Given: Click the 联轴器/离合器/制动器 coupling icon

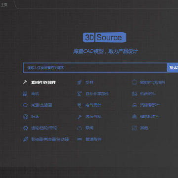Looking at the screenshot, I should coord(25,139).
